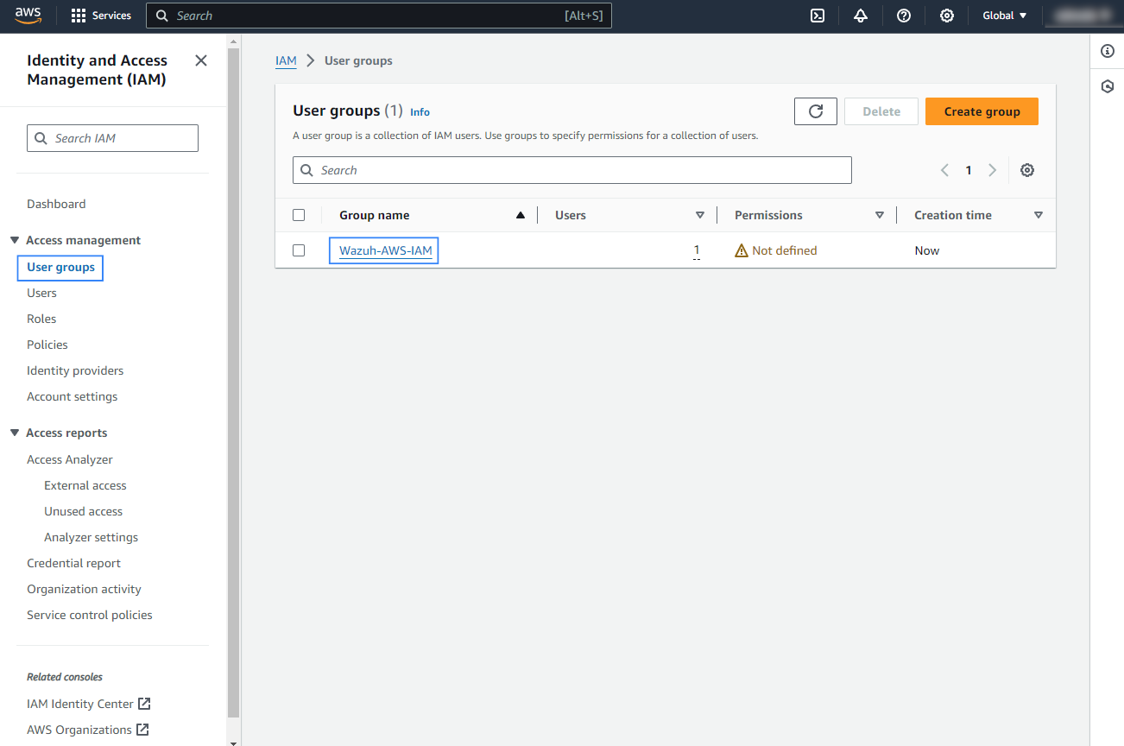Viewport: 1124px width, 746px height.
Task: Collapse the Access reports section
Action: pyautogui.click(x=15, y=433)
